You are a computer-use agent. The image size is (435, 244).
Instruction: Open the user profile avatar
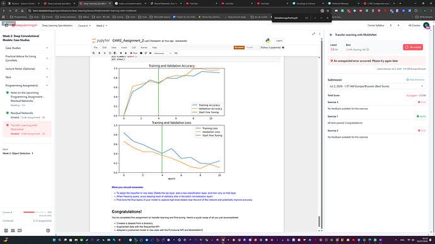426,25
